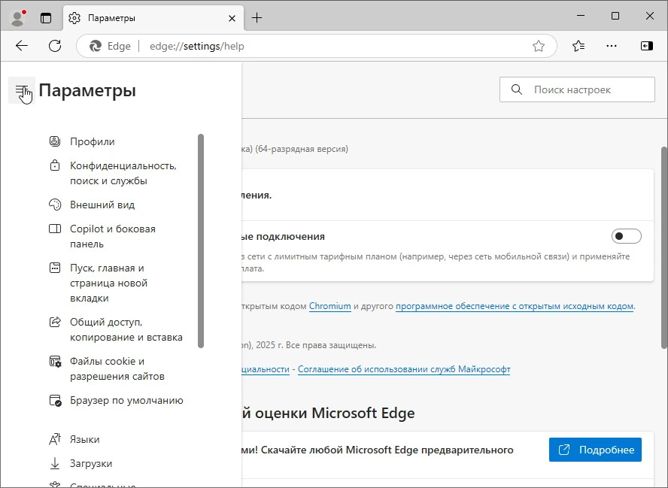Open Загрузки settings

tap(91, 463)
